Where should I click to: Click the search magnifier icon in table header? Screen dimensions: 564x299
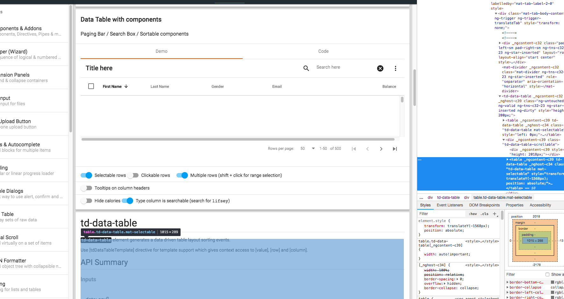point(306,68)
